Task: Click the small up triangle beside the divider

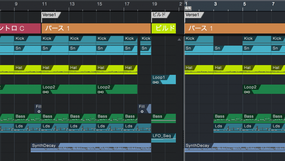Action: (x=179, y=40)
